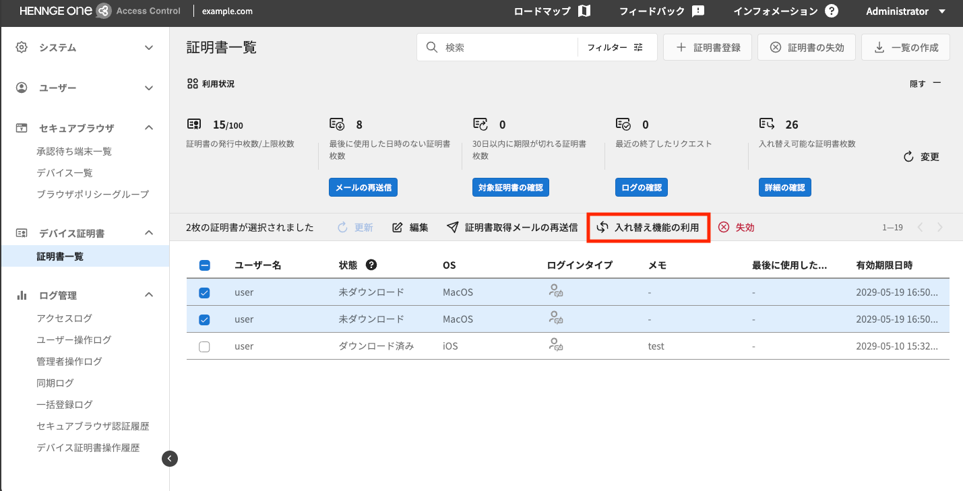Check the iOS user row checkbox
Screen dimensions: 963x491
pyautogui.click(x=205, y=346)
